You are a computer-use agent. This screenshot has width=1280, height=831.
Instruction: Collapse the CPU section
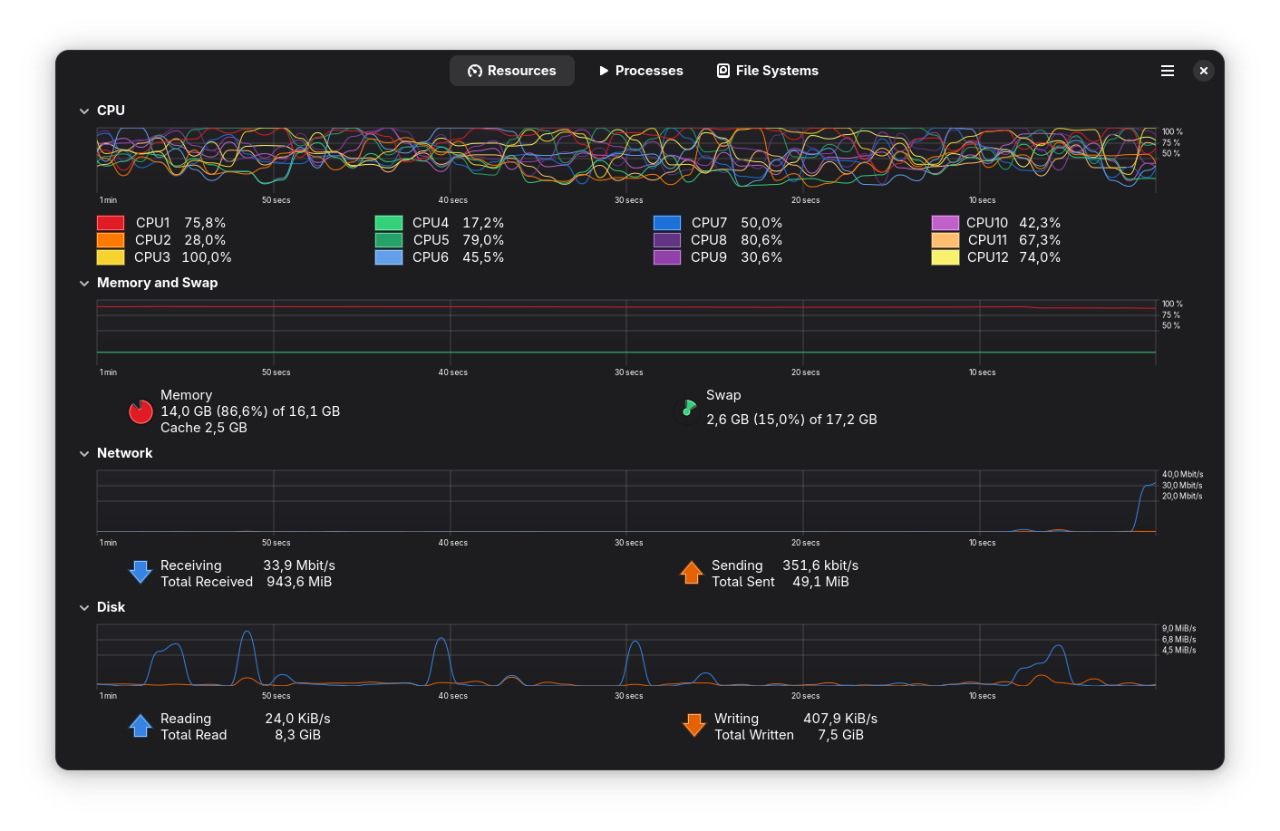pyautogui.click(x=84, y=111)
